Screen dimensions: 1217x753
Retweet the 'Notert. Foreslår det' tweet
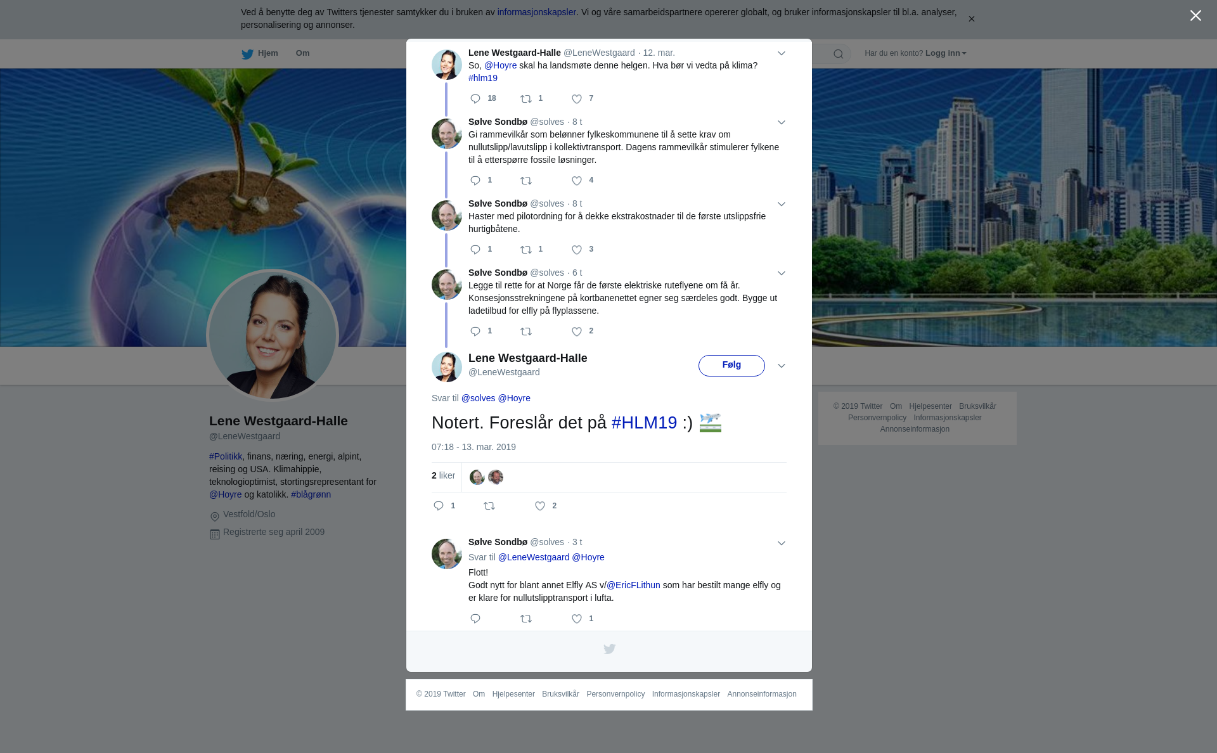coord(489,506)
